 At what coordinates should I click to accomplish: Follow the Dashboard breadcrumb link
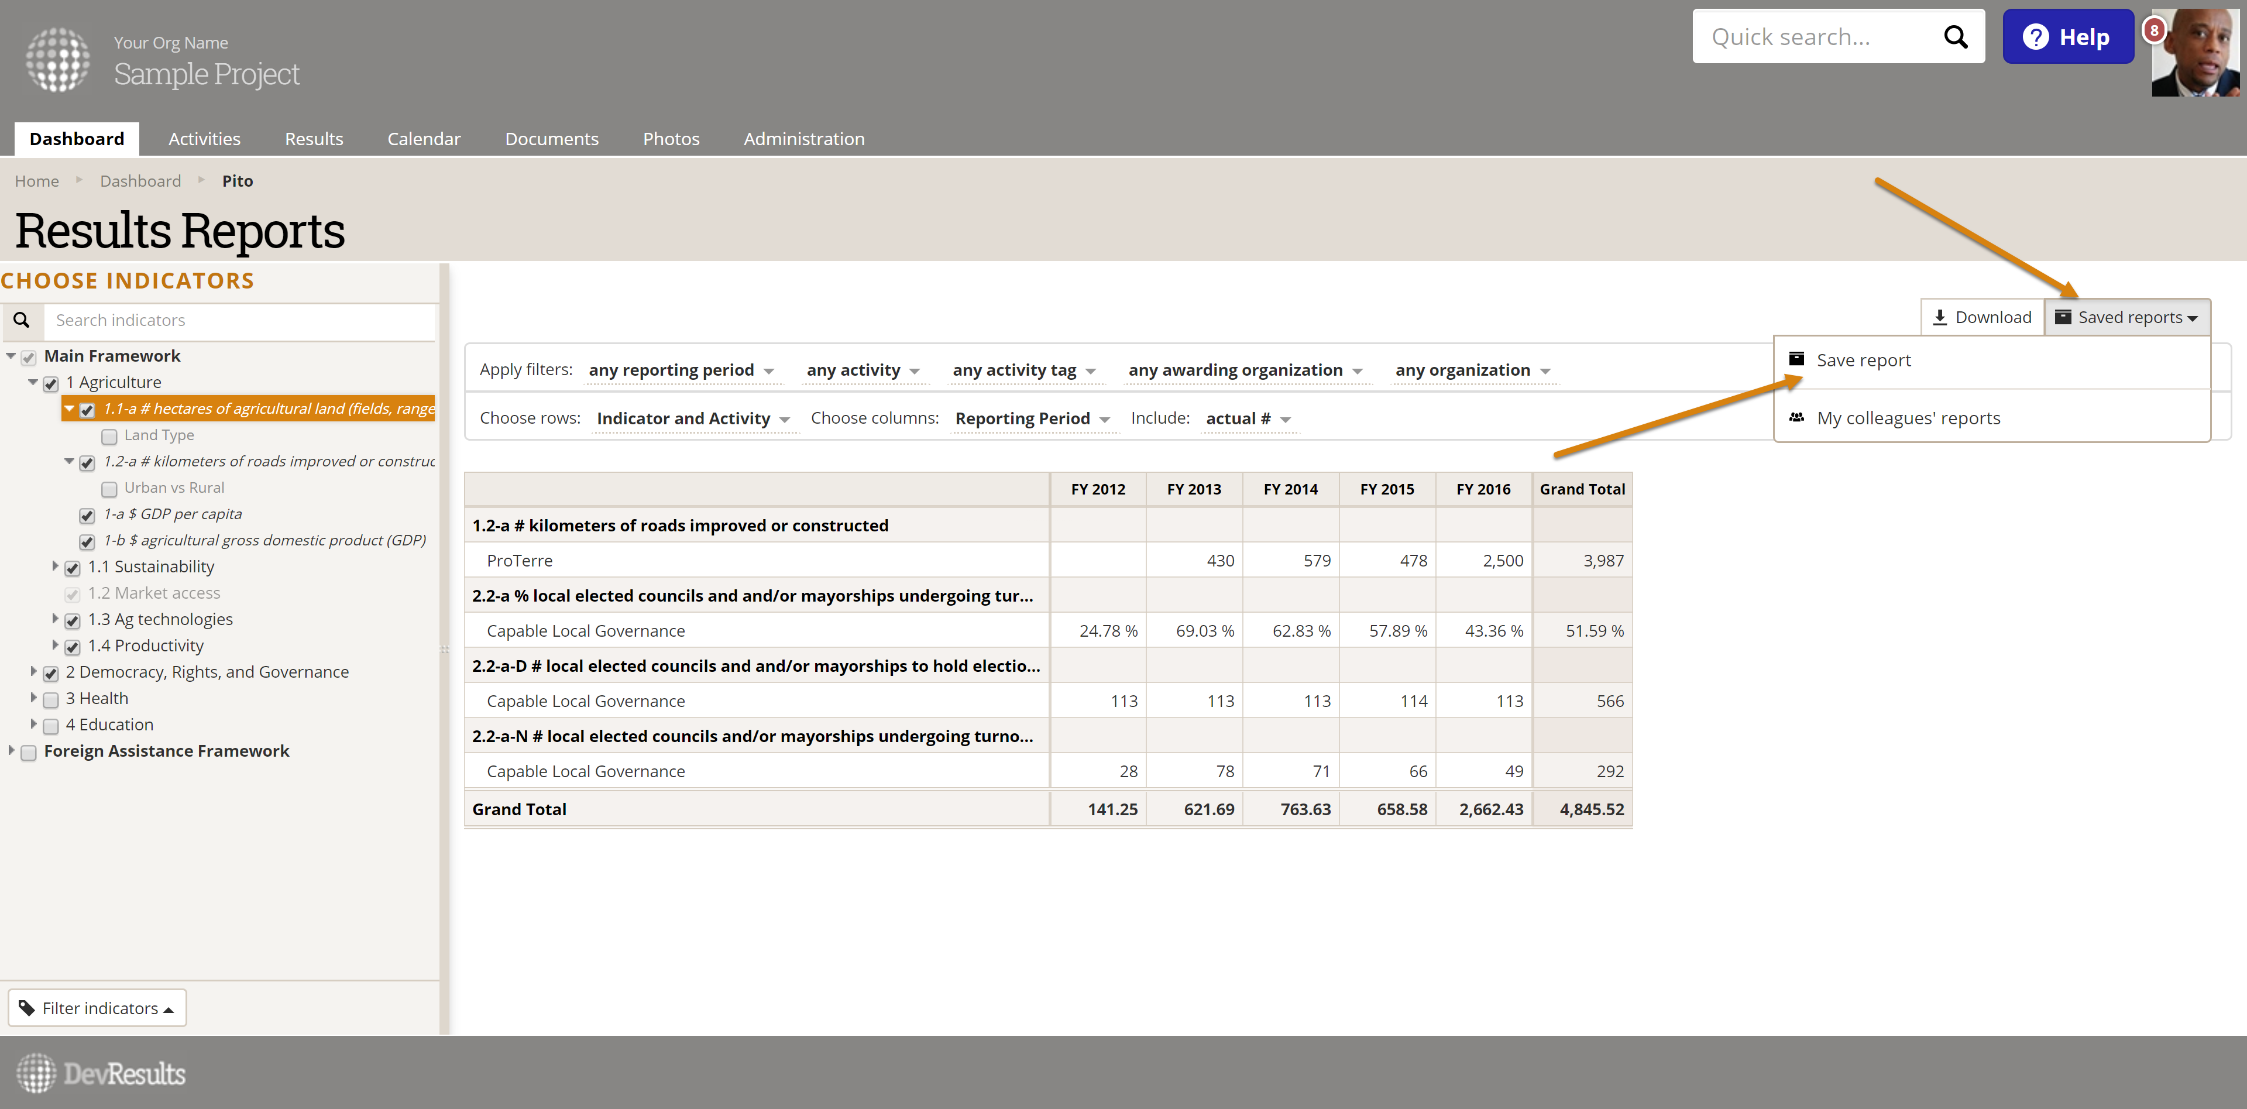[140, 181]
